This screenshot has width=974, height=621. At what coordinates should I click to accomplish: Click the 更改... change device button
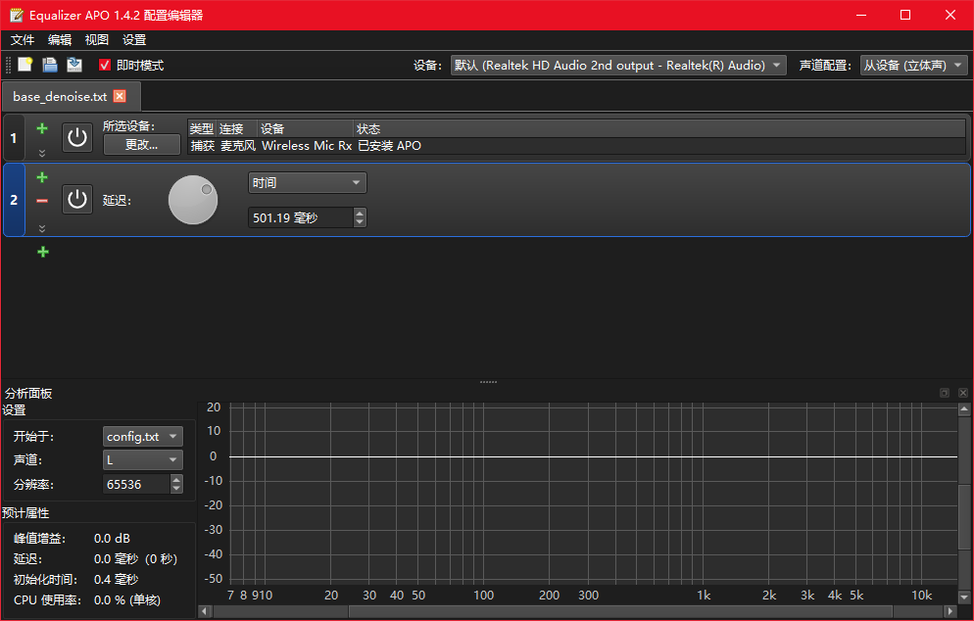(142, 145)
